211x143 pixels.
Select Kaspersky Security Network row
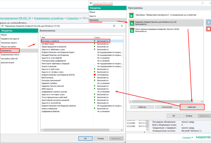pyautogui.click(x=82, y=86)
